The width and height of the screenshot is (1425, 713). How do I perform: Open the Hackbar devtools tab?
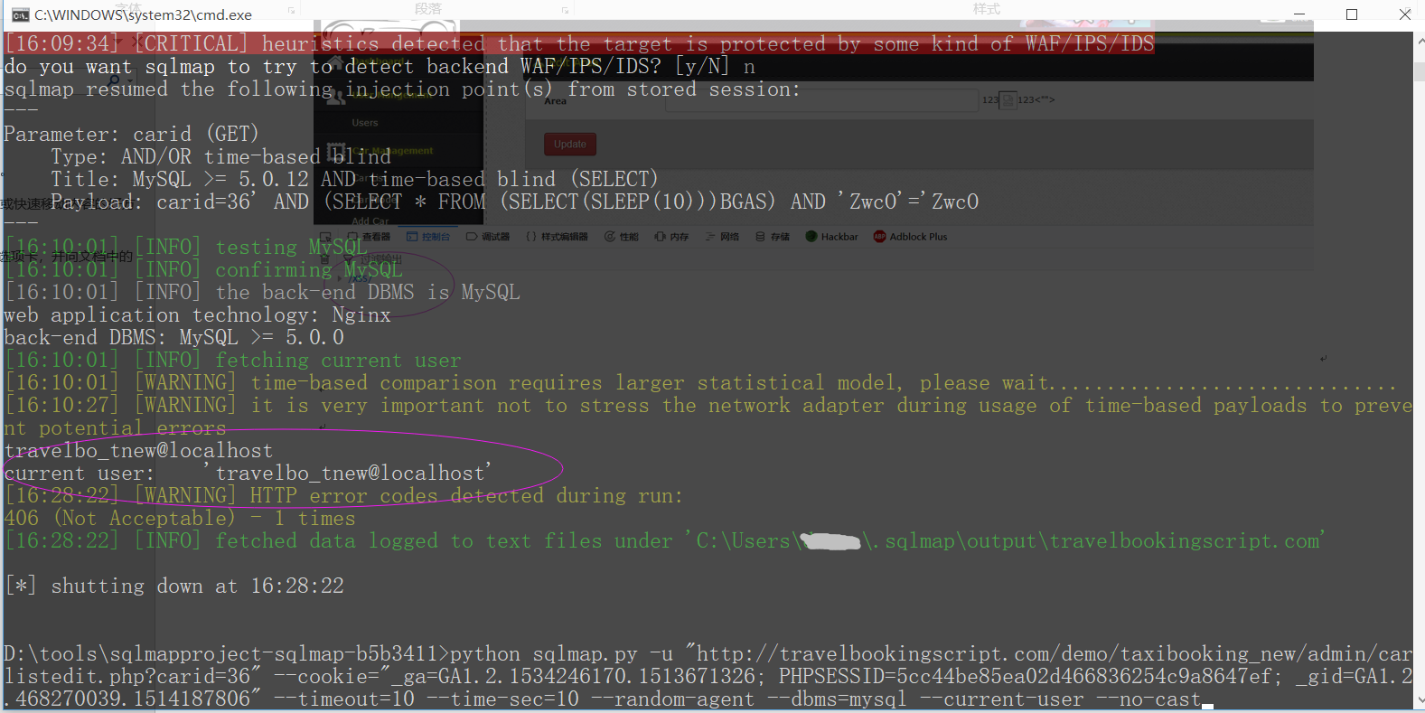click(x=831, y=237)
